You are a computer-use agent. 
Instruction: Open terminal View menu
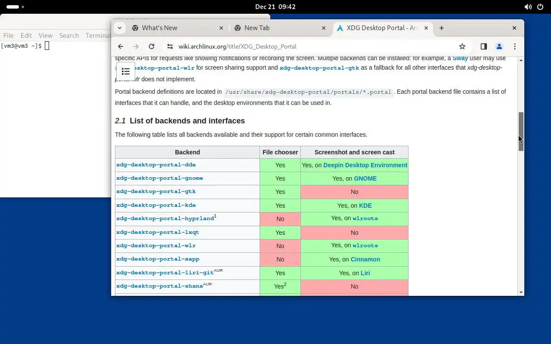pyautogui.click(x=46, y=36)
